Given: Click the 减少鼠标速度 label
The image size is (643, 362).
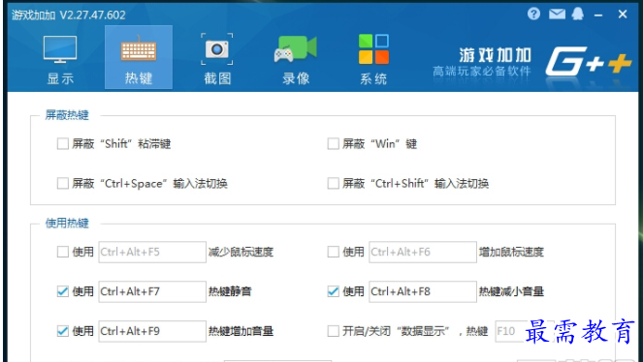Looking at the screenshot, I should [x=241, y=252].
